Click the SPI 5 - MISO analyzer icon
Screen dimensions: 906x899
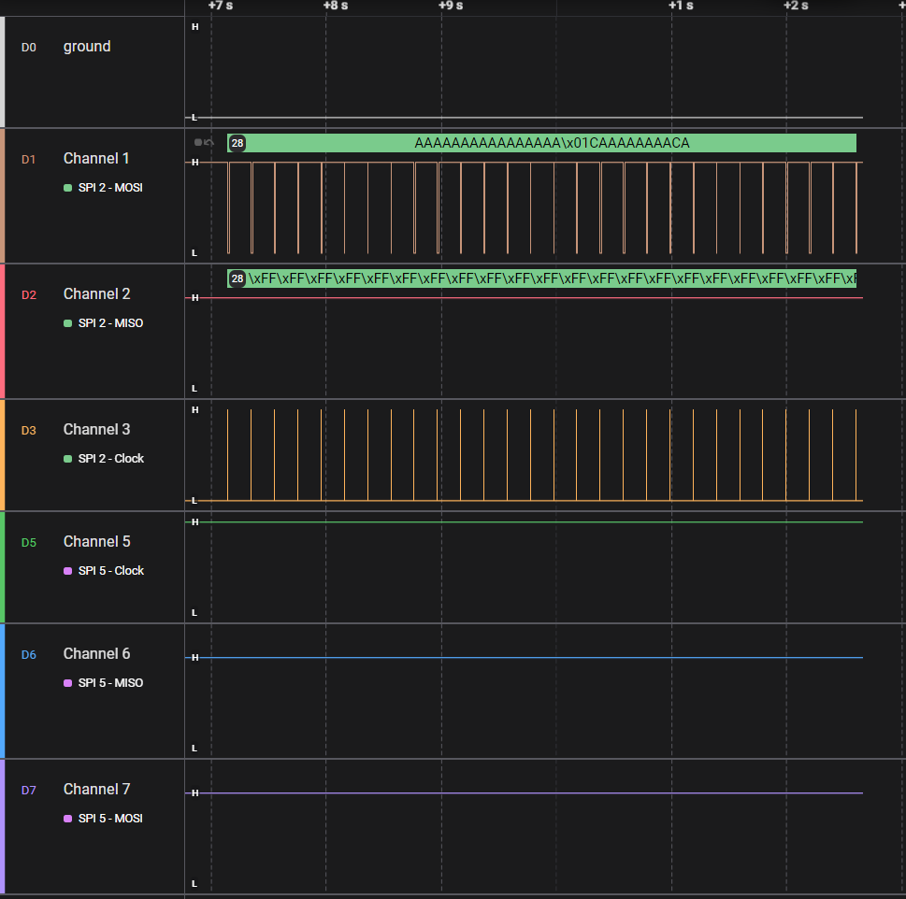[x=68, y=682]
